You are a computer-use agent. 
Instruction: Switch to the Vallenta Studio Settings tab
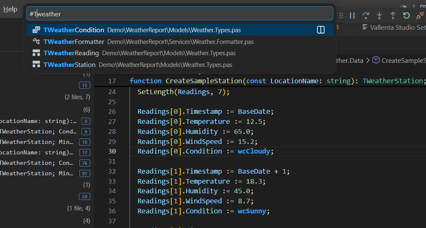point(394,27)
